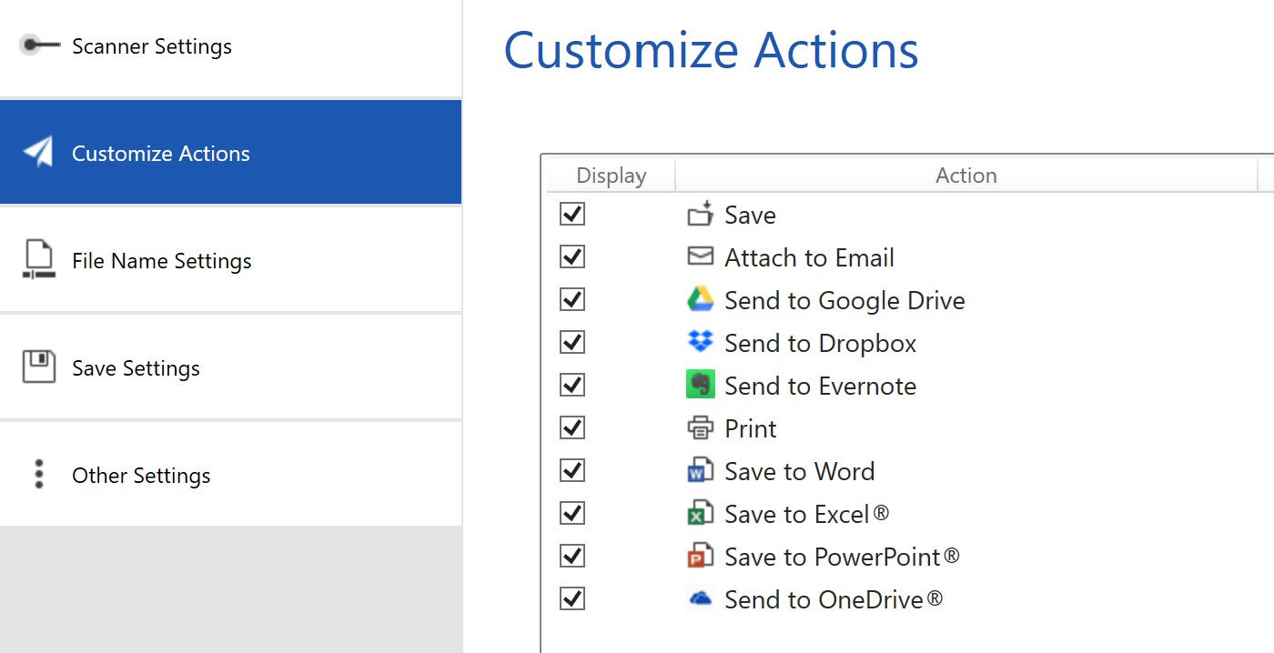Click the Display column header
This screenshot has width=1274, height=653.
[611, 176]
